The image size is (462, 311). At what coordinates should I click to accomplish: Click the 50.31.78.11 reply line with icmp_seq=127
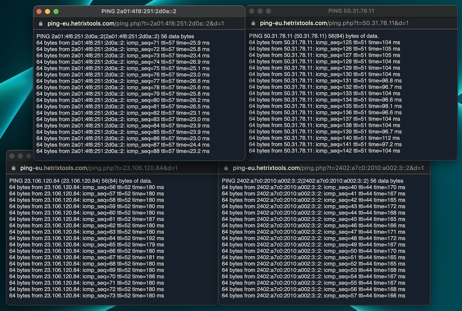click(x=325, y=55)
